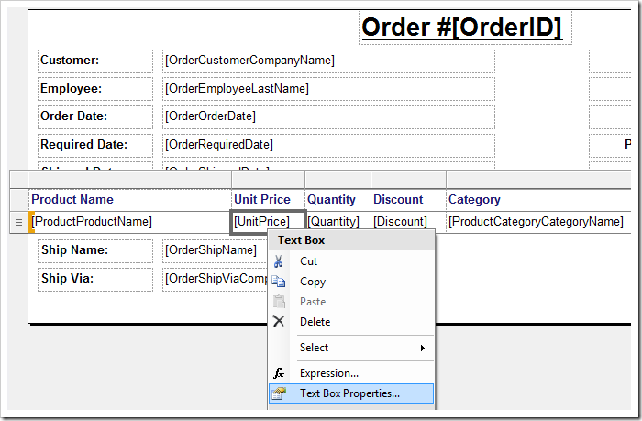Choose Delete from the context menu
The image size is (642, 421).
coord(351,322)
